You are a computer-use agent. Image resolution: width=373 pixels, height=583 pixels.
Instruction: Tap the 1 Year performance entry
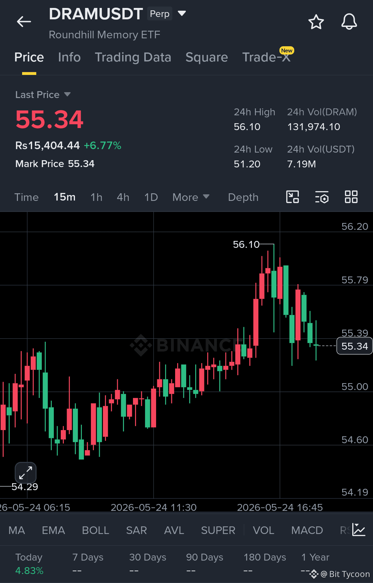pyautogui.click(x=315, y=564)
